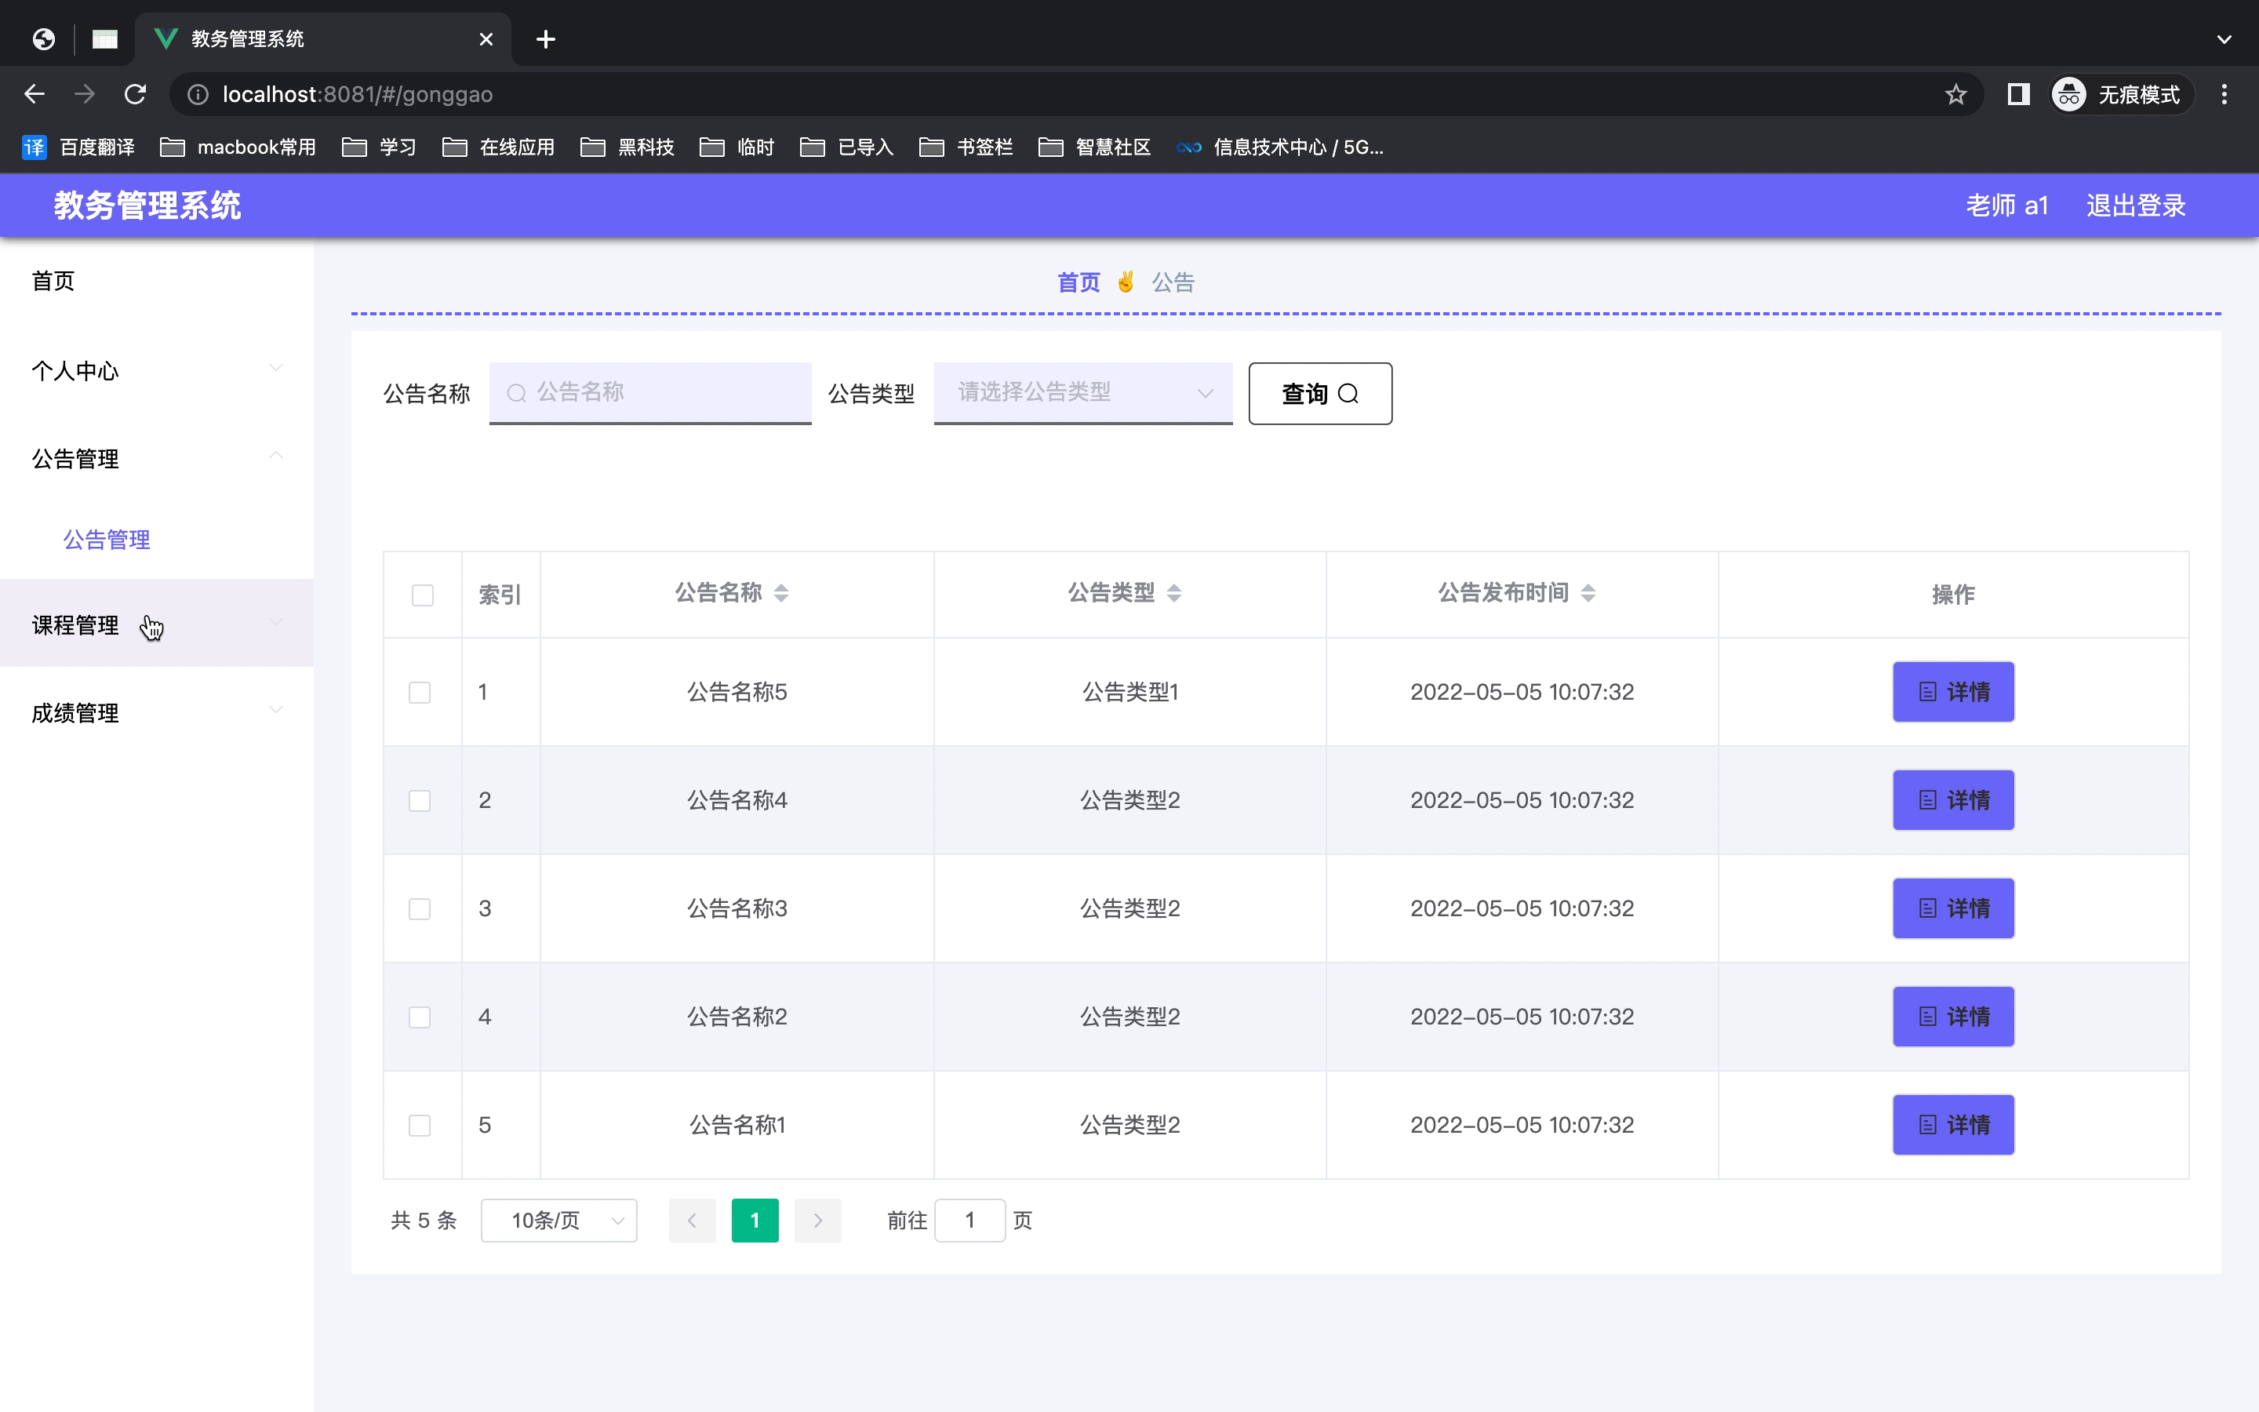Open 详情 for 公告名称2
This screenshot has width=2259, height=1412.
(1953, 1017)
